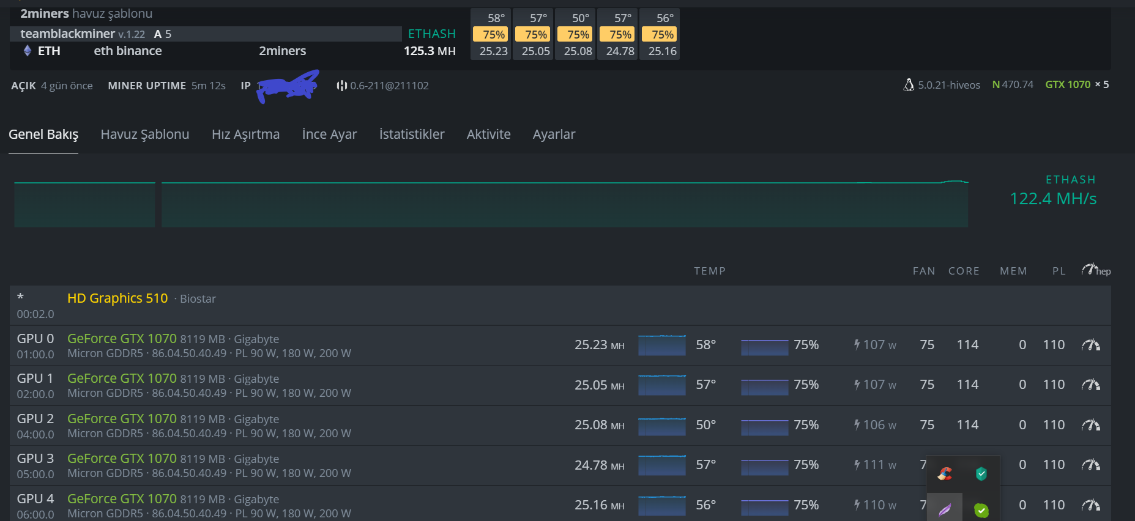The height and width of the screenshot is (521, 1135).
Task: Click the HD Graphics 510 device name
Action: coord(117,298)
